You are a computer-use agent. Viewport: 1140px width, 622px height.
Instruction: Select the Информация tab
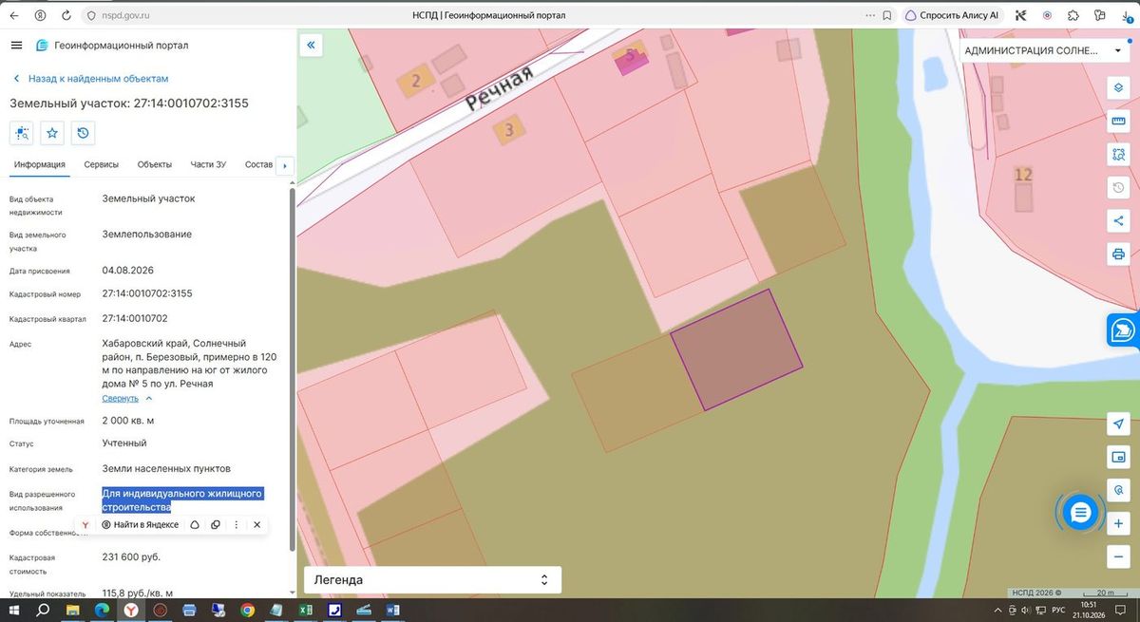(40, 164)
